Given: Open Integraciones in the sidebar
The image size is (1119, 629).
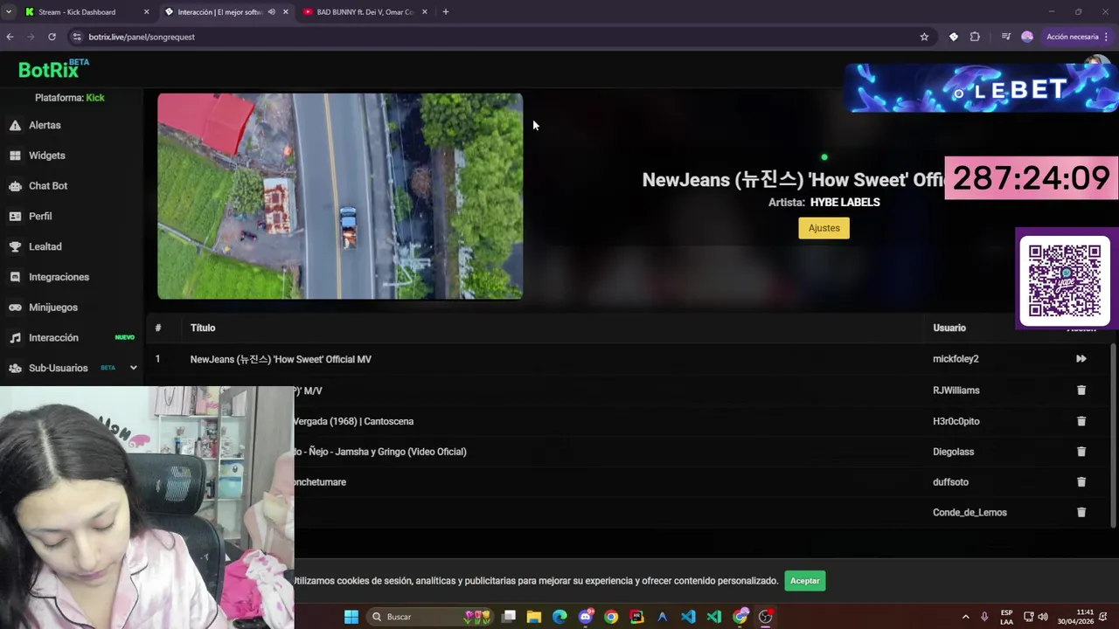Looking at the screenshot, I should coord(59,277).
